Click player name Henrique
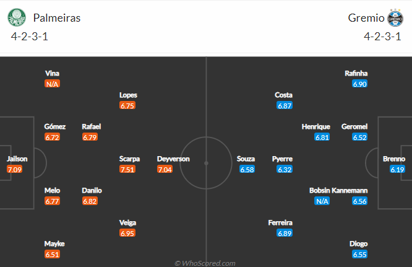Image resolution: width=412 pixels, height=267 pixels. coord(316,126)
